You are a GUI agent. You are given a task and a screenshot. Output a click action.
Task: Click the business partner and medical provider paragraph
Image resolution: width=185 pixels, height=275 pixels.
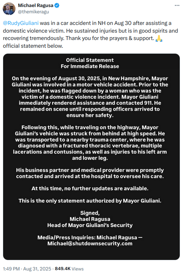(x=90, y=173)
